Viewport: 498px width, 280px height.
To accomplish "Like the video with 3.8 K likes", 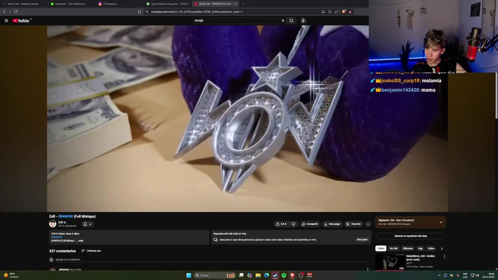I will [x=281, y=224].
